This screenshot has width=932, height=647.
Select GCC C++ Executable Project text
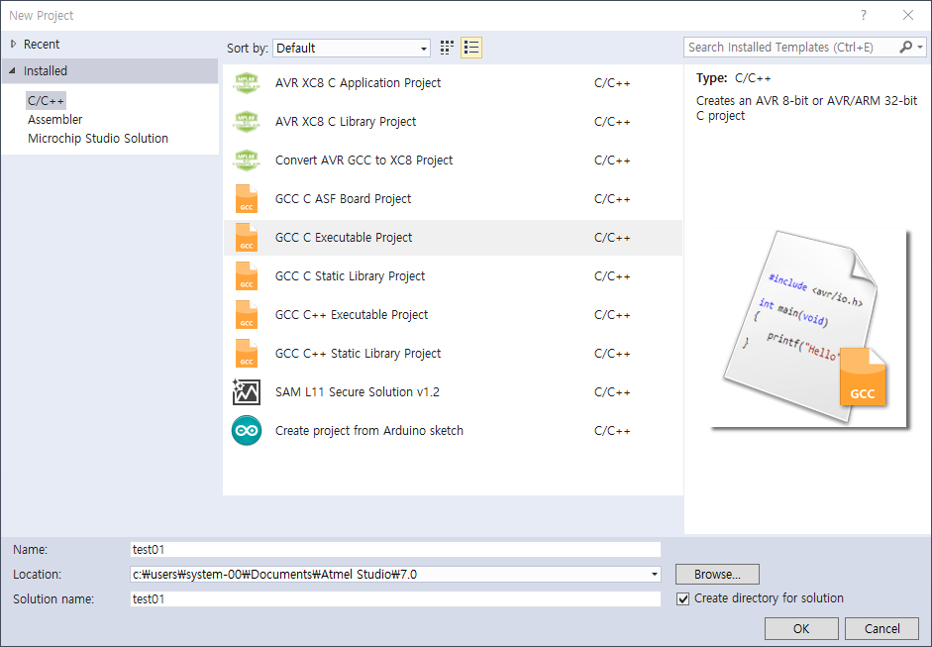352,314
